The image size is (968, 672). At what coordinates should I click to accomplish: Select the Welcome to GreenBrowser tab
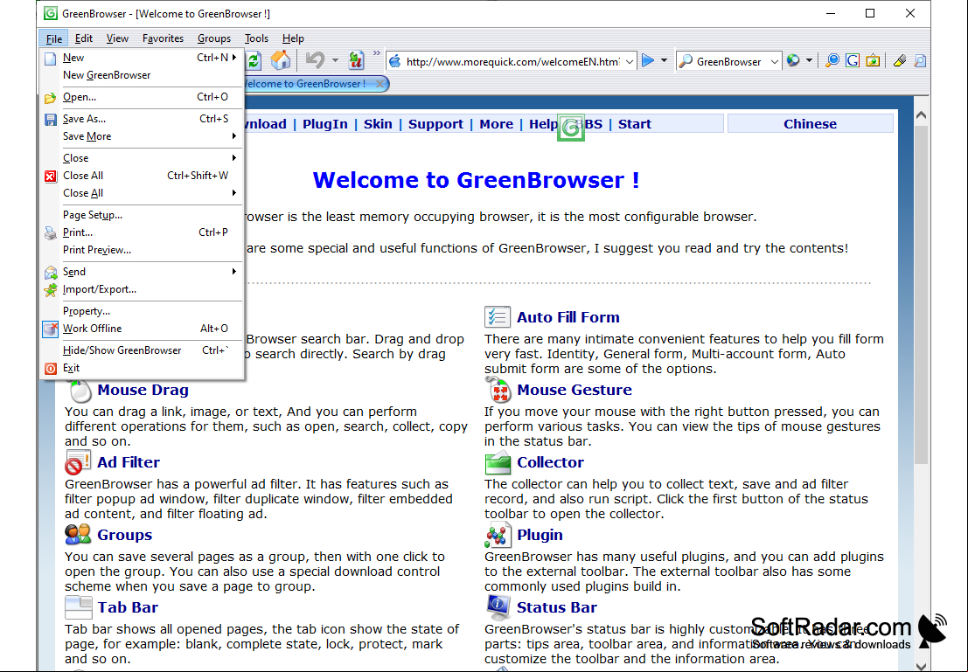[x=306, y=83]
